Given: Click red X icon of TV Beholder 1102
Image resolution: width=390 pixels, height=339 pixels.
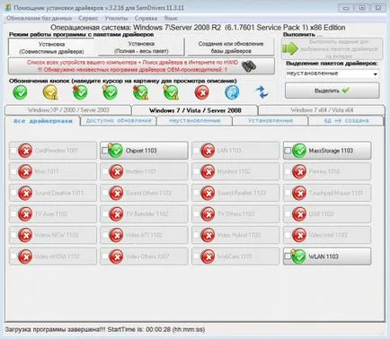Looking at the screenshot, I should coord(116,214).
